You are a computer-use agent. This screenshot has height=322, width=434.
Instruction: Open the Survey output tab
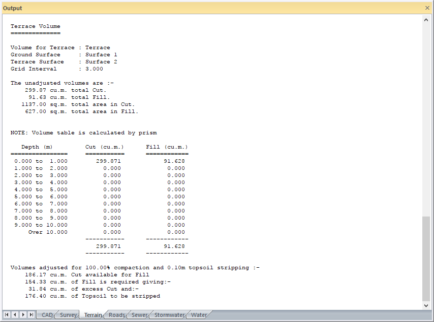coord(69,315)
